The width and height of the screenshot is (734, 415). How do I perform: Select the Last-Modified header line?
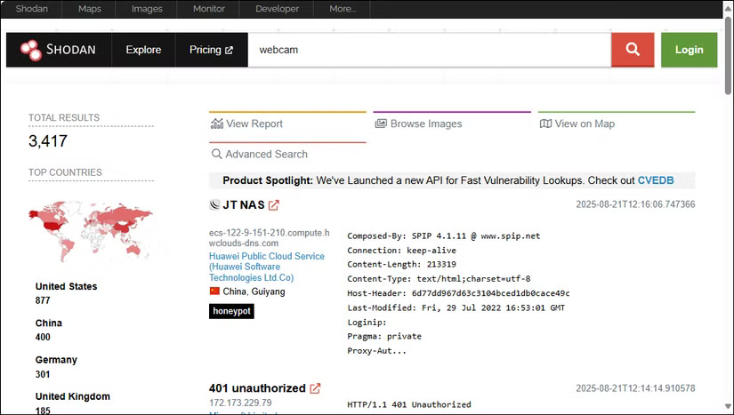(456, 308)
